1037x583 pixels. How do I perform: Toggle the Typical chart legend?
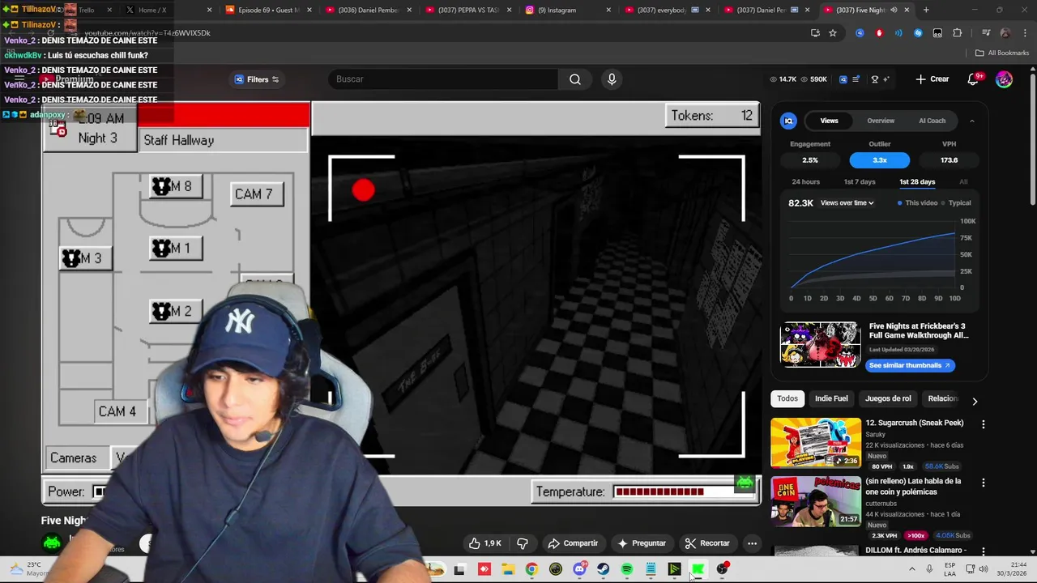(x=956, y=203)
